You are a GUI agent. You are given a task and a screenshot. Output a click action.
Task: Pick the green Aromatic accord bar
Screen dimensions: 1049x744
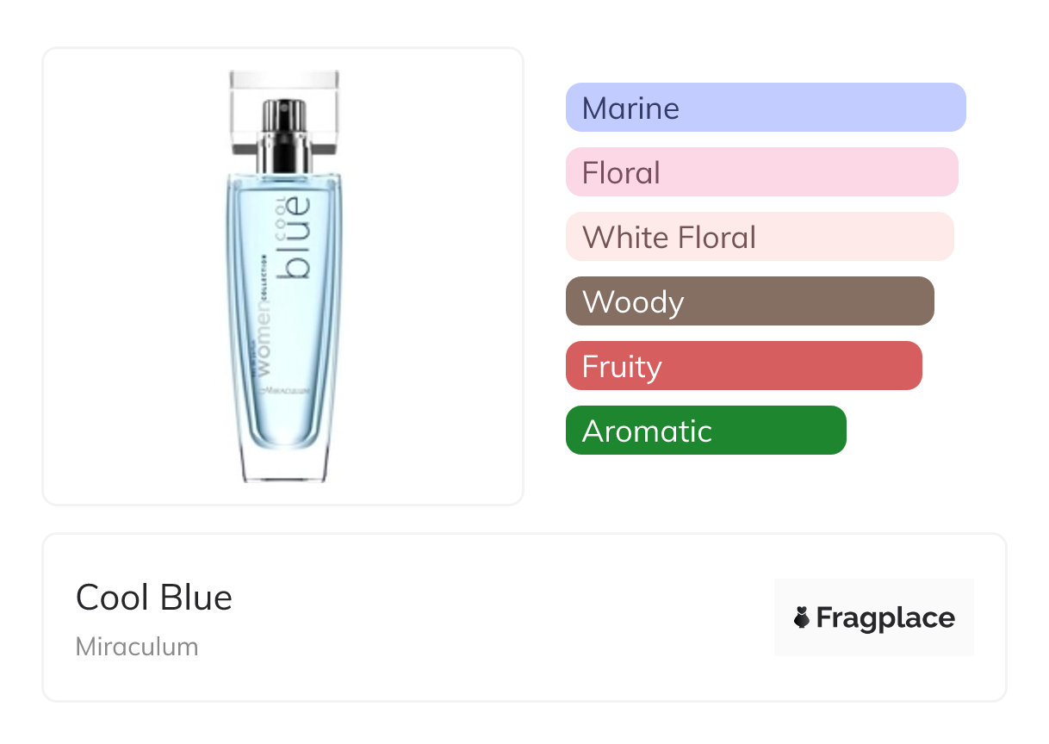pos(705,431)
